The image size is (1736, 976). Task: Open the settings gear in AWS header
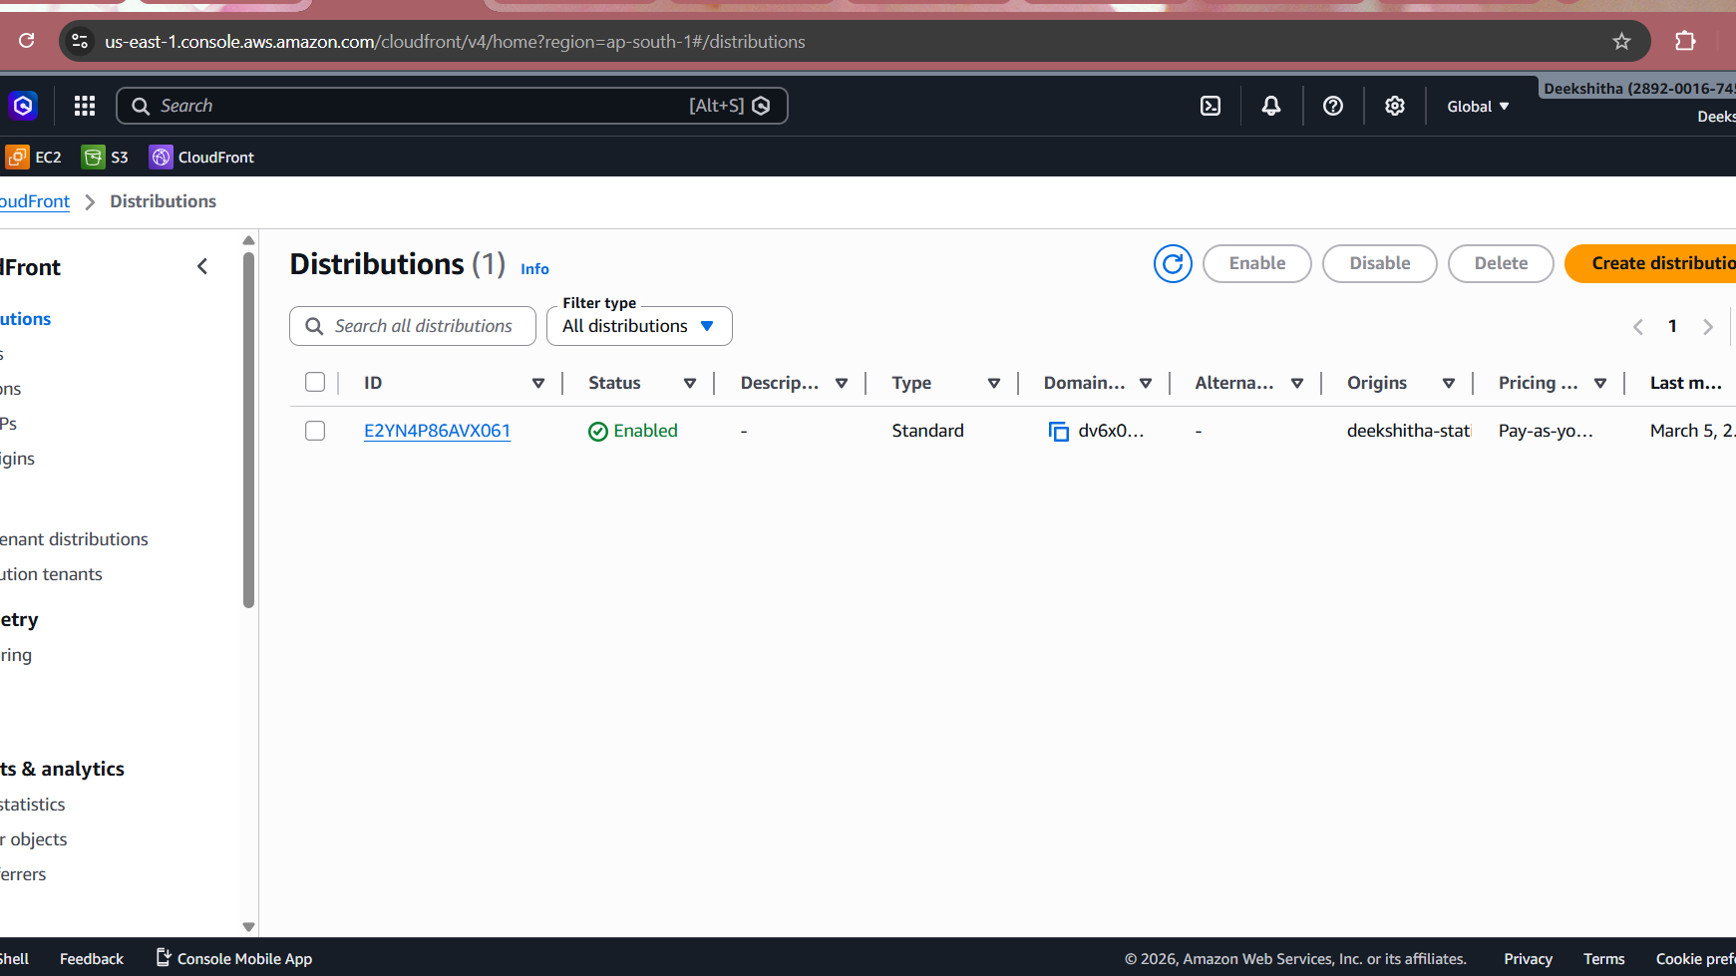click(x=1394, y=106)
